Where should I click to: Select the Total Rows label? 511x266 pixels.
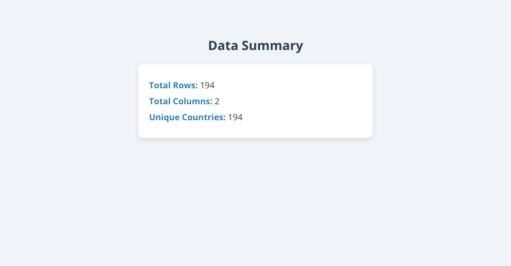point(173,85)
